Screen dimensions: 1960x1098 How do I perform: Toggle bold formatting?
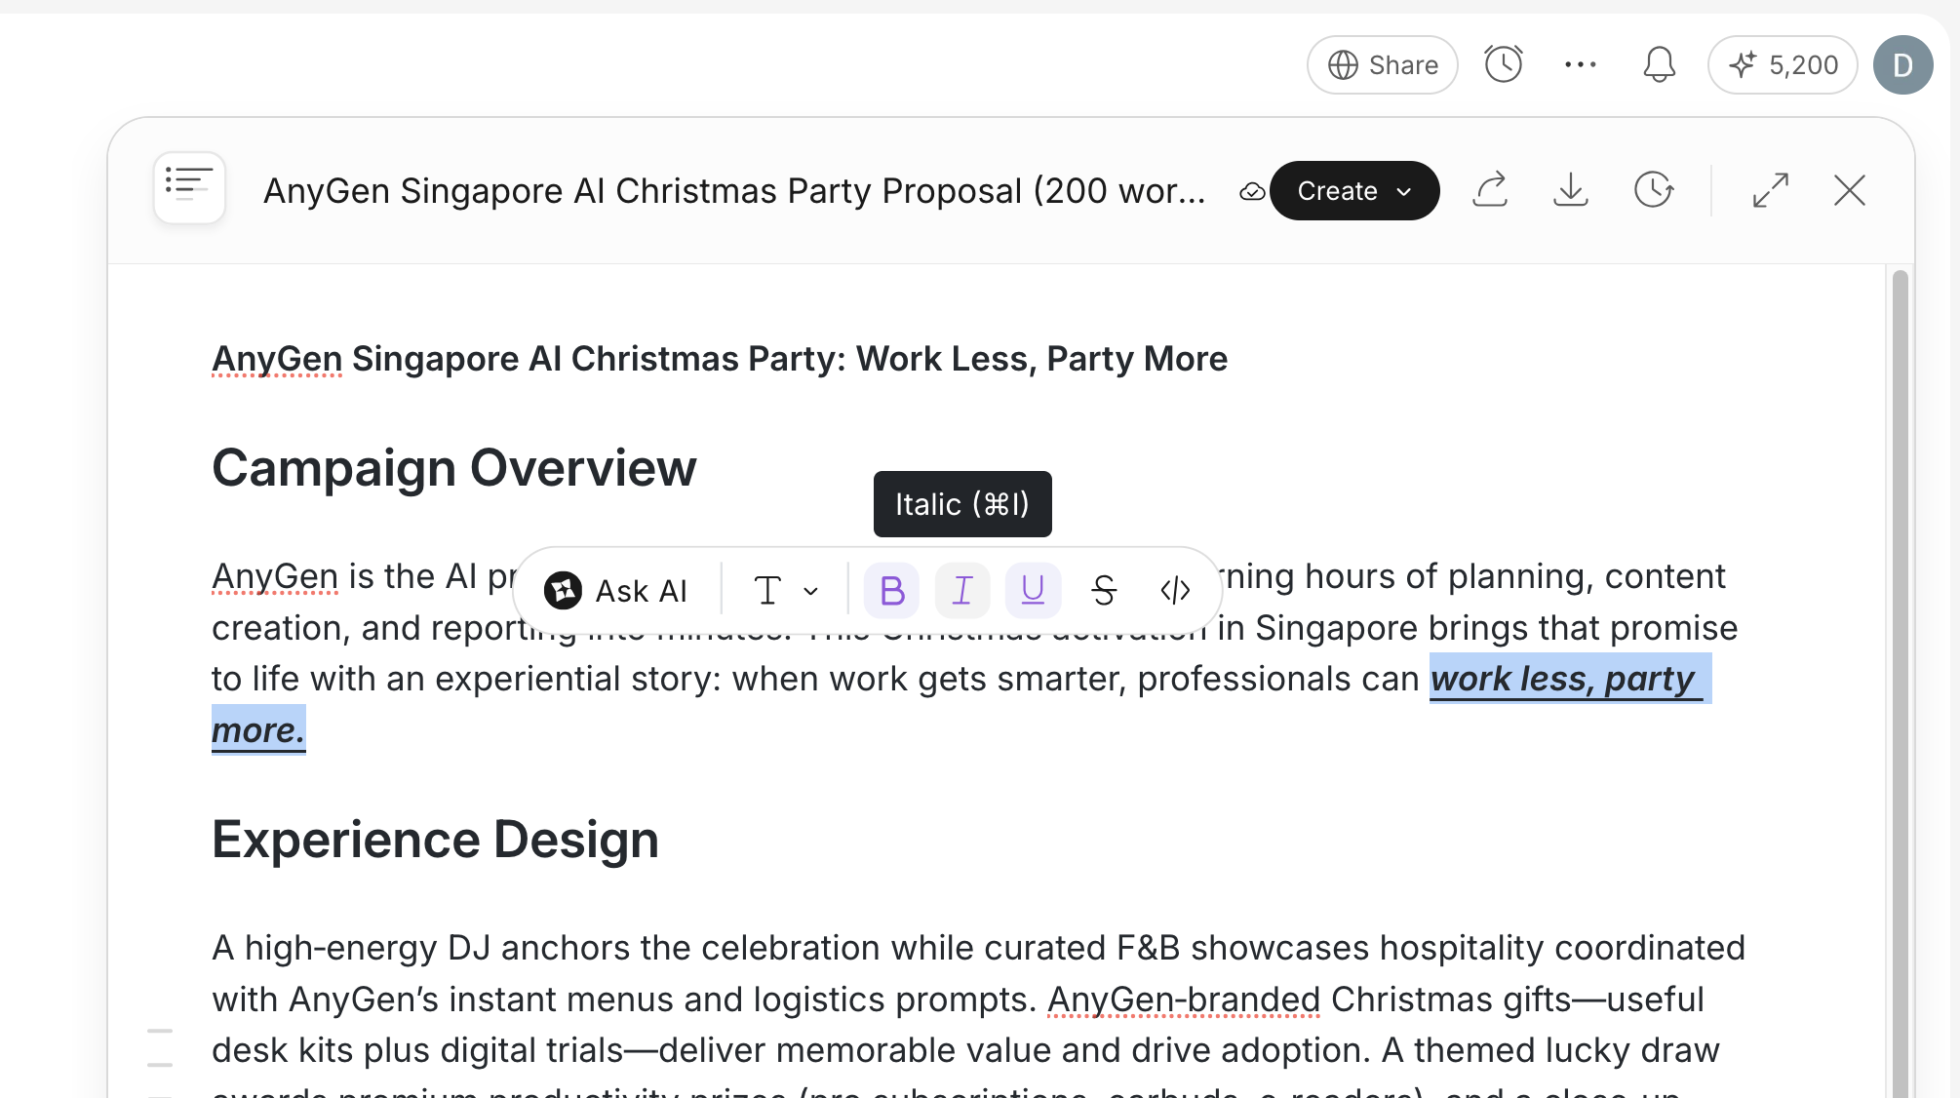891,591
